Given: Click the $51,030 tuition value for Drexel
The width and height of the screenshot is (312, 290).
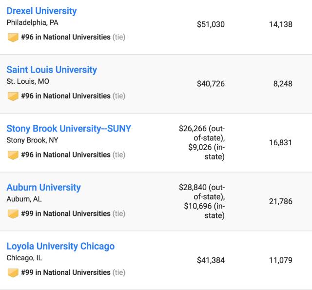Looking at the screenshot, I should coord(211,24).
